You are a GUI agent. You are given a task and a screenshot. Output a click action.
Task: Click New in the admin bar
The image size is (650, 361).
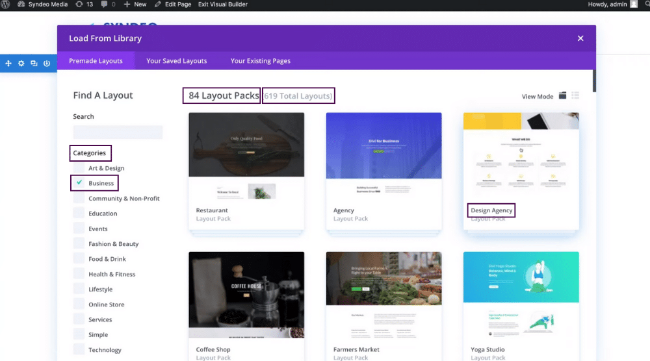(135, 4)
